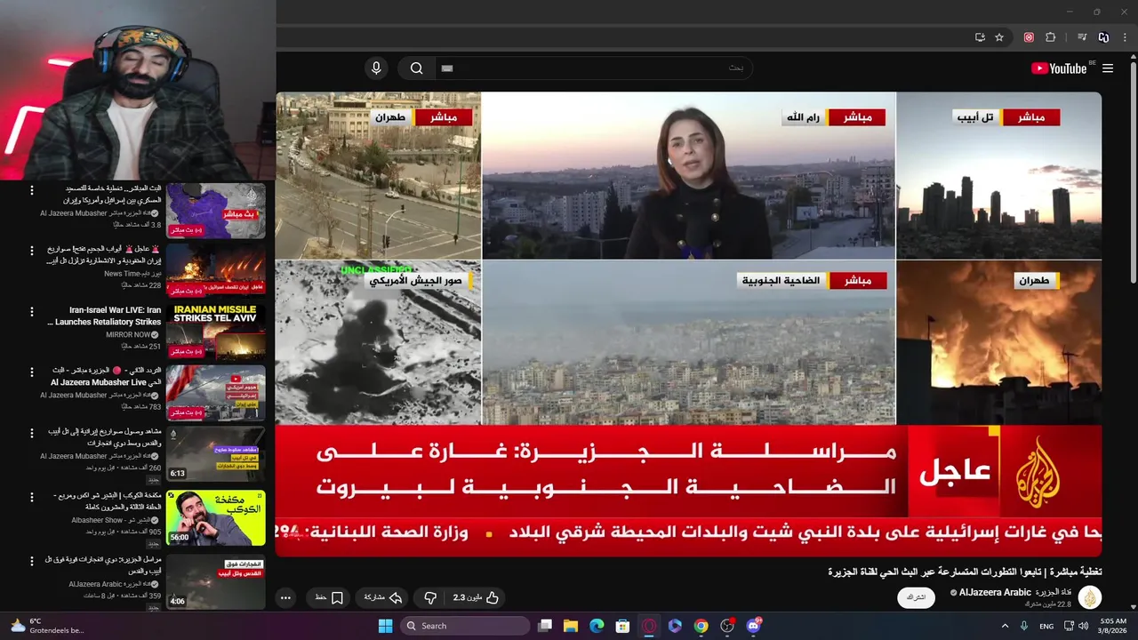1138x640 pixels.
Task: Open options menu for Iran-Israel War LIVE video
Action: pyautogui.click(x=32, y=312)
